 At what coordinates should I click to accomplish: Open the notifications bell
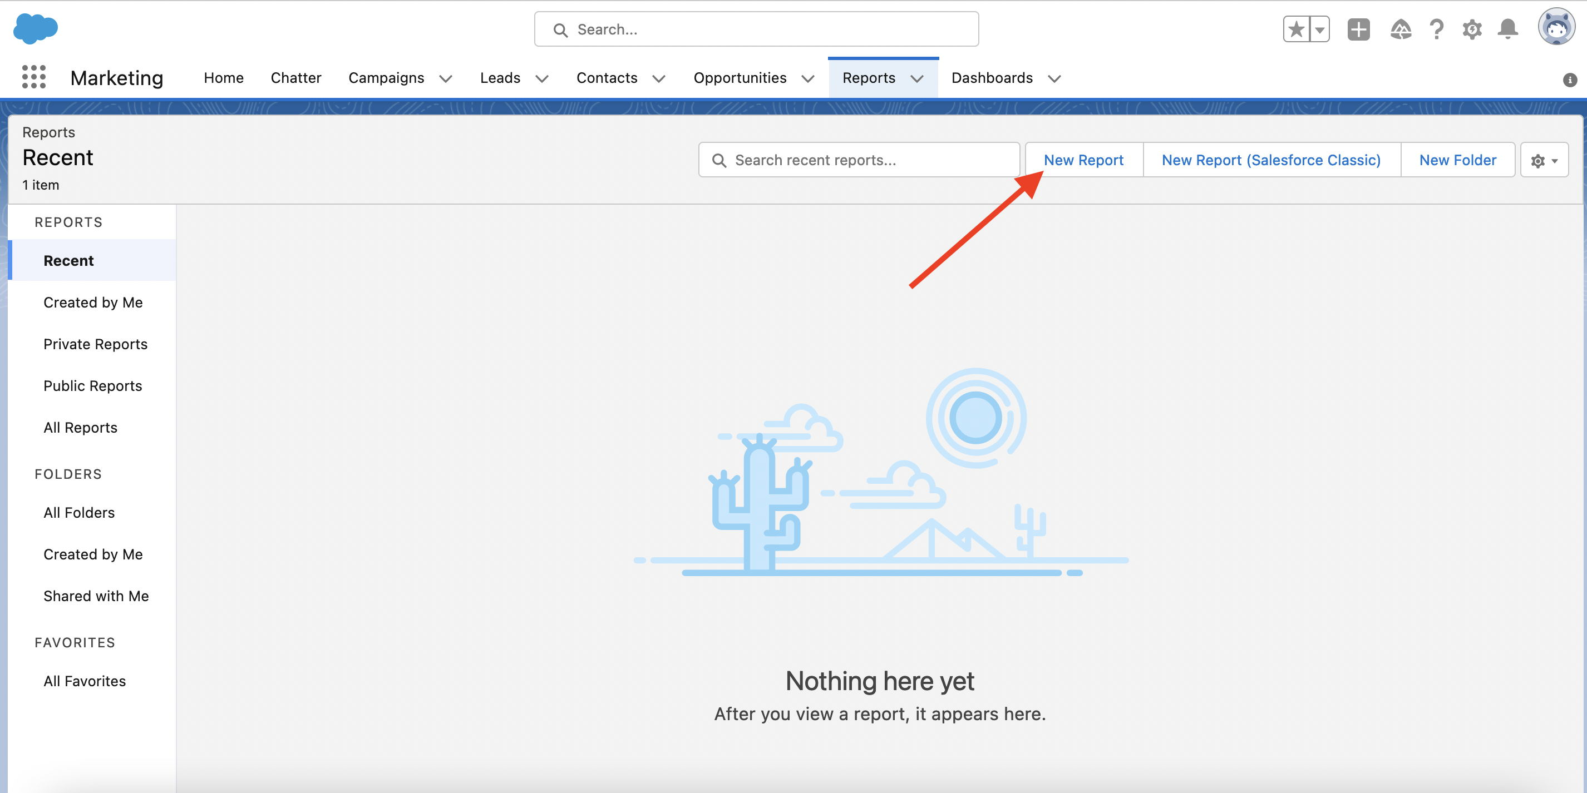(1507, 29)
